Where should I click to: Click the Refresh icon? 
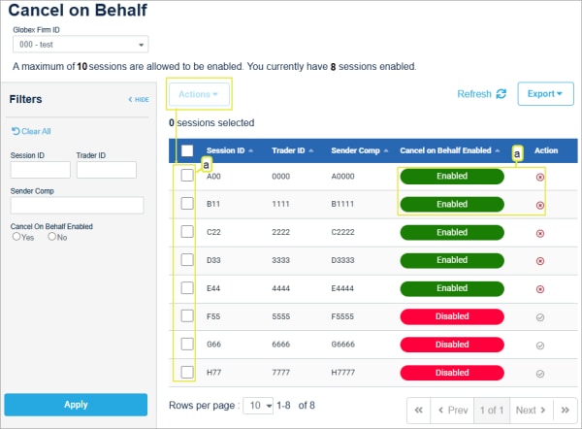[501, 94]
